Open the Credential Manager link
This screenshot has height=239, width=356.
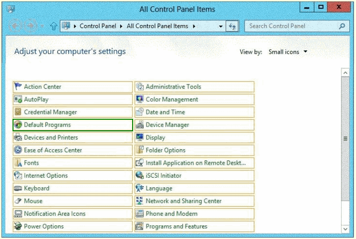coord(50,112)
